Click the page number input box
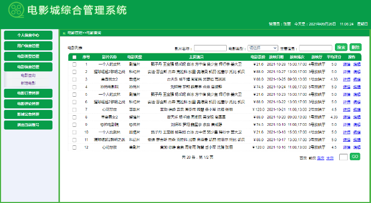 (343, 157)
